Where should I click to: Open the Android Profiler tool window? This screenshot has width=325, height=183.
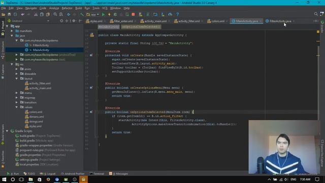coord(73,174)
